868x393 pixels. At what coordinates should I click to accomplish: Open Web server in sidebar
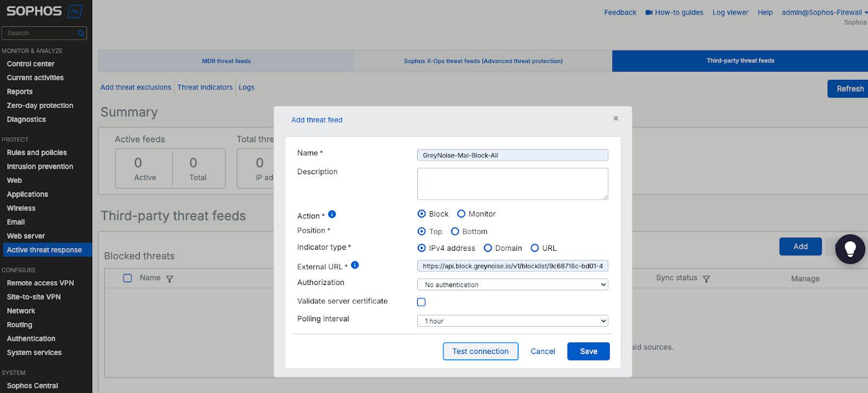[26, 236]
